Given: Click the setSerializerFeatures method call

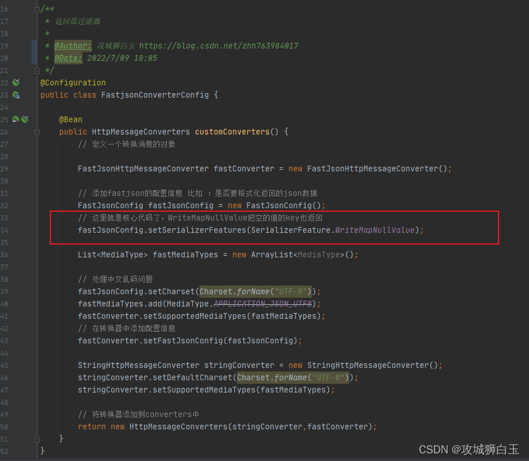Looking at the screenshot, I should 197,230.
